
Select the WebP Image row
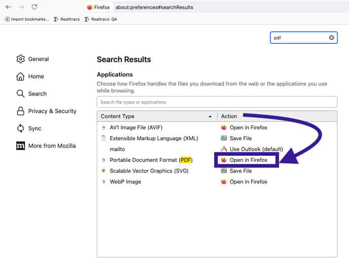tap(217, 182)
